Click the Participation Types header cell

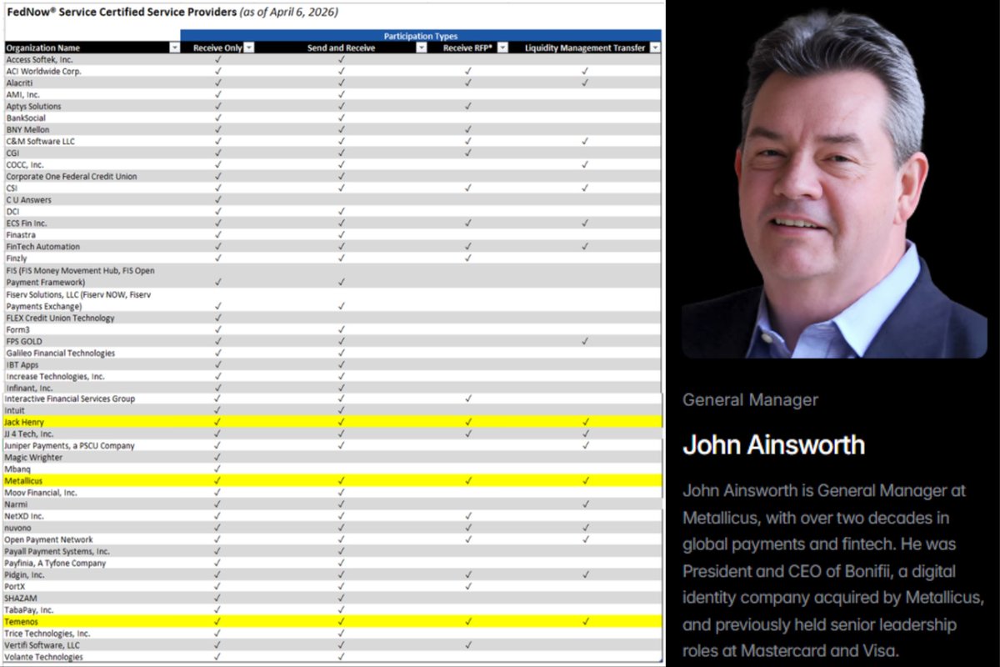tap(421, 36)
